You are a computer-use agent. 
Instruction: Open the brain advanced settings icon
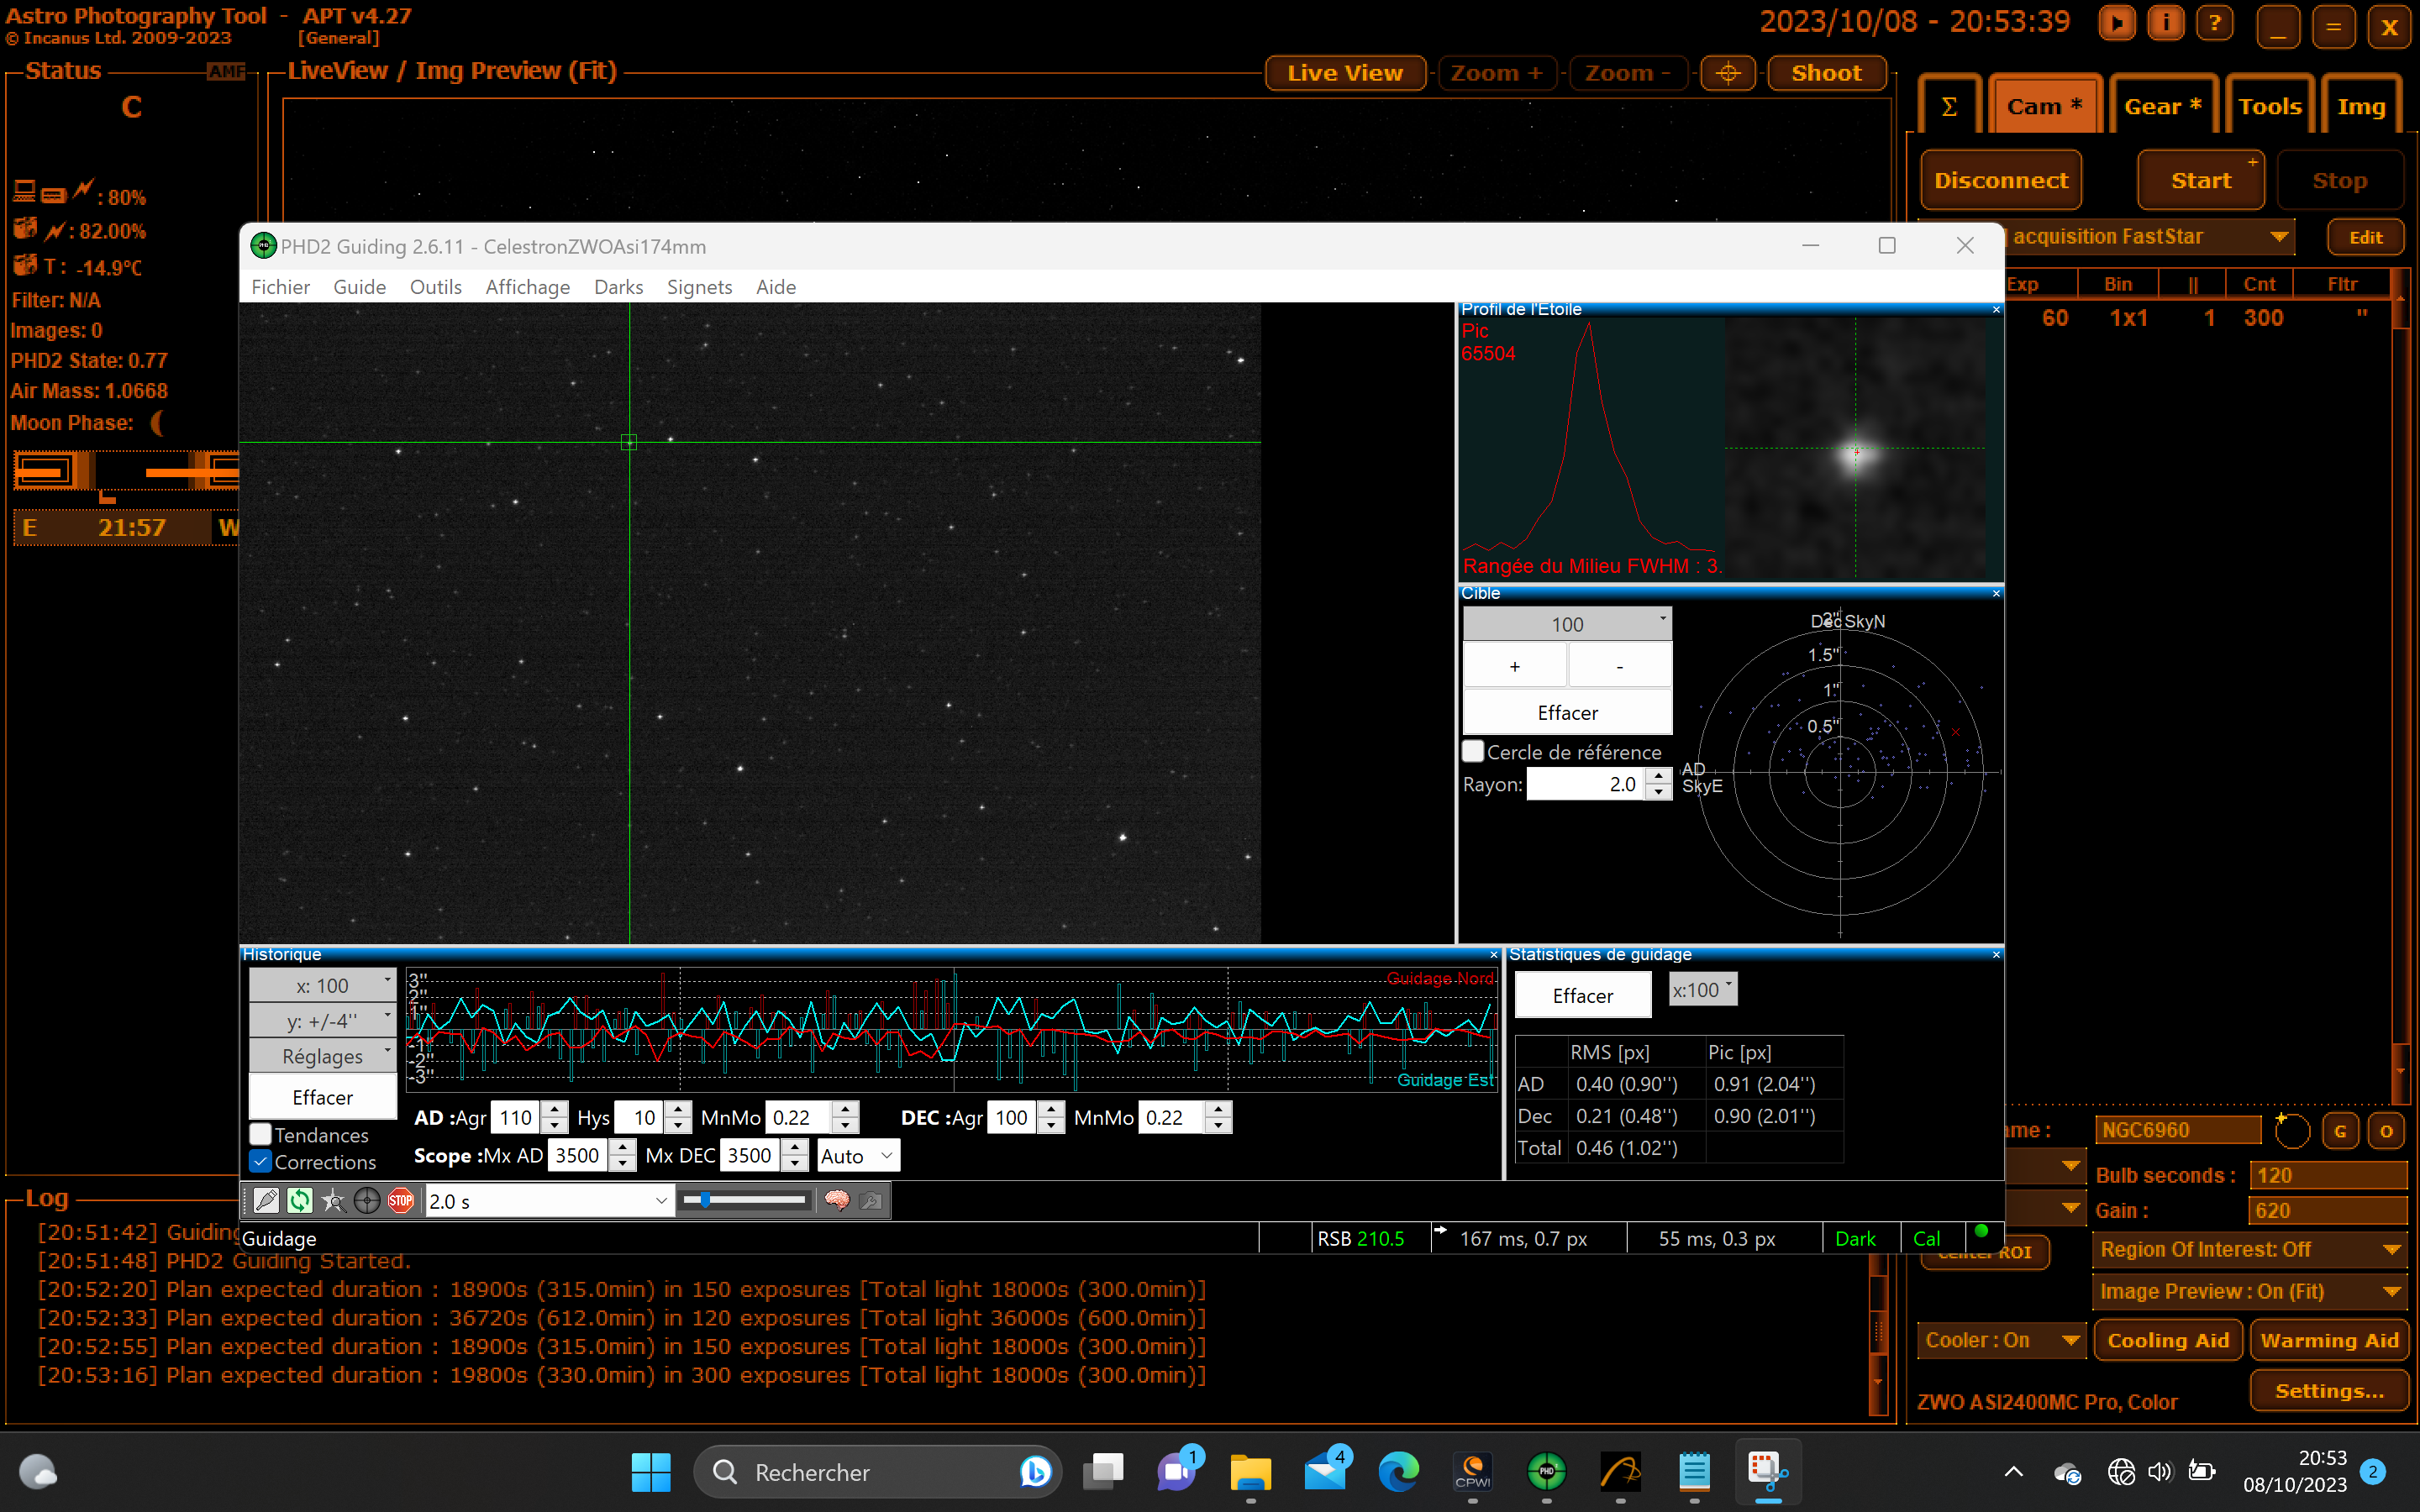tap(837, 1200)
